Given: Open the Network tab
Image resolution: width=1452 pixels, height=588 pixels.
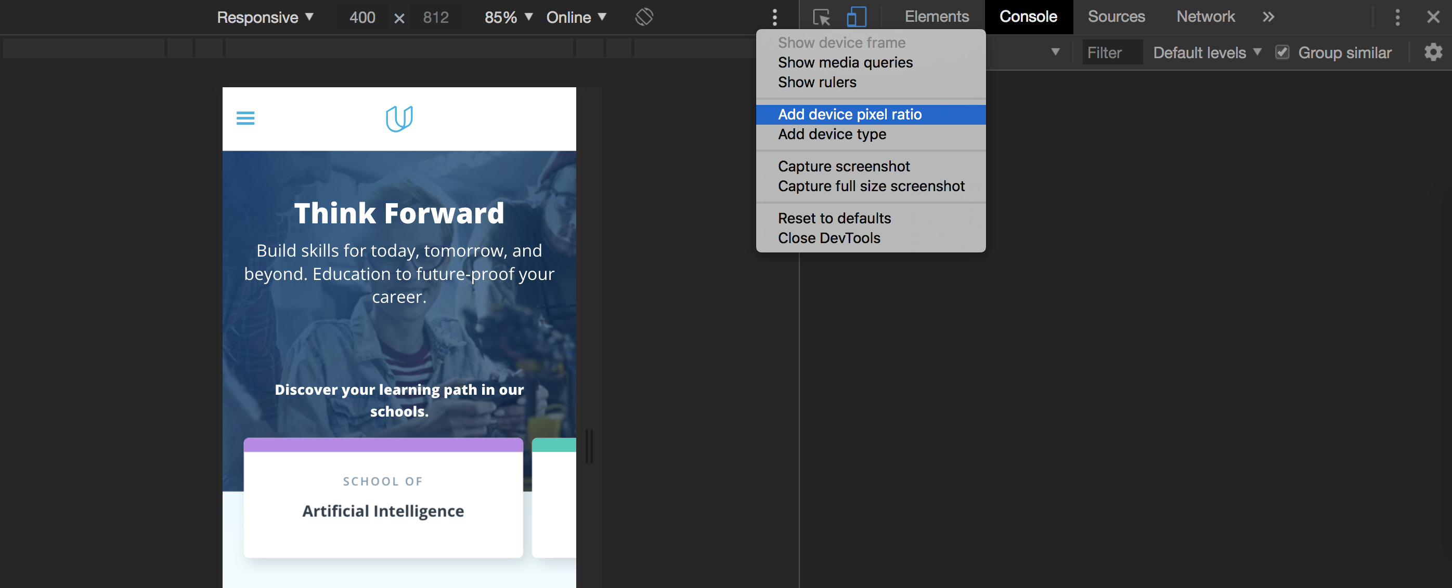Looking at the screenshot, I should 1205,17.
